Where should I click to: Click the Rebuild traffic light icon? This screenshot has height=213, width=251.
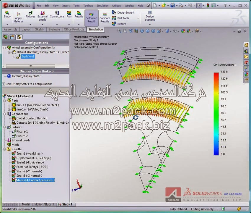tap(208, 6)
